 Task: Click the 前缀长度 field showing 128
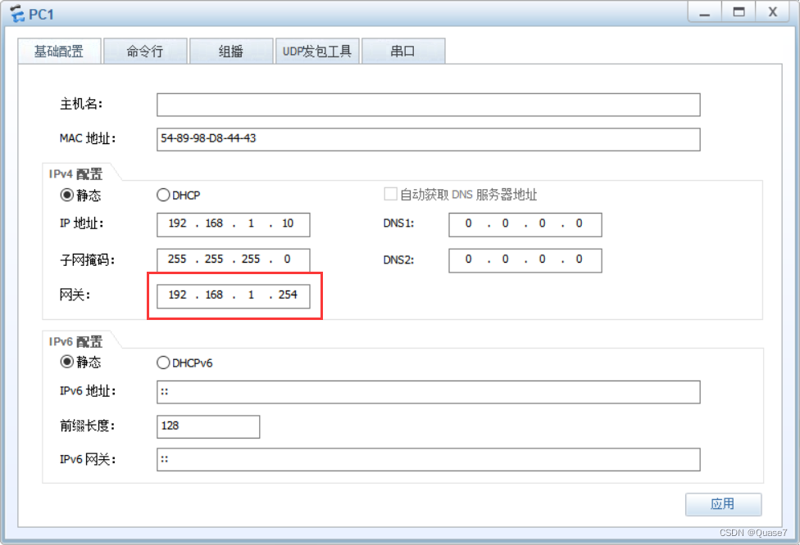(x=208, y=426)
